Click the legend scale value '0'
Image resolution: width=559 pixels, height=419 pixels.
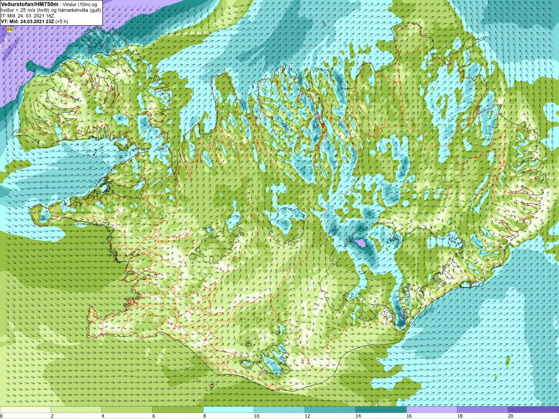coord(1,416)
